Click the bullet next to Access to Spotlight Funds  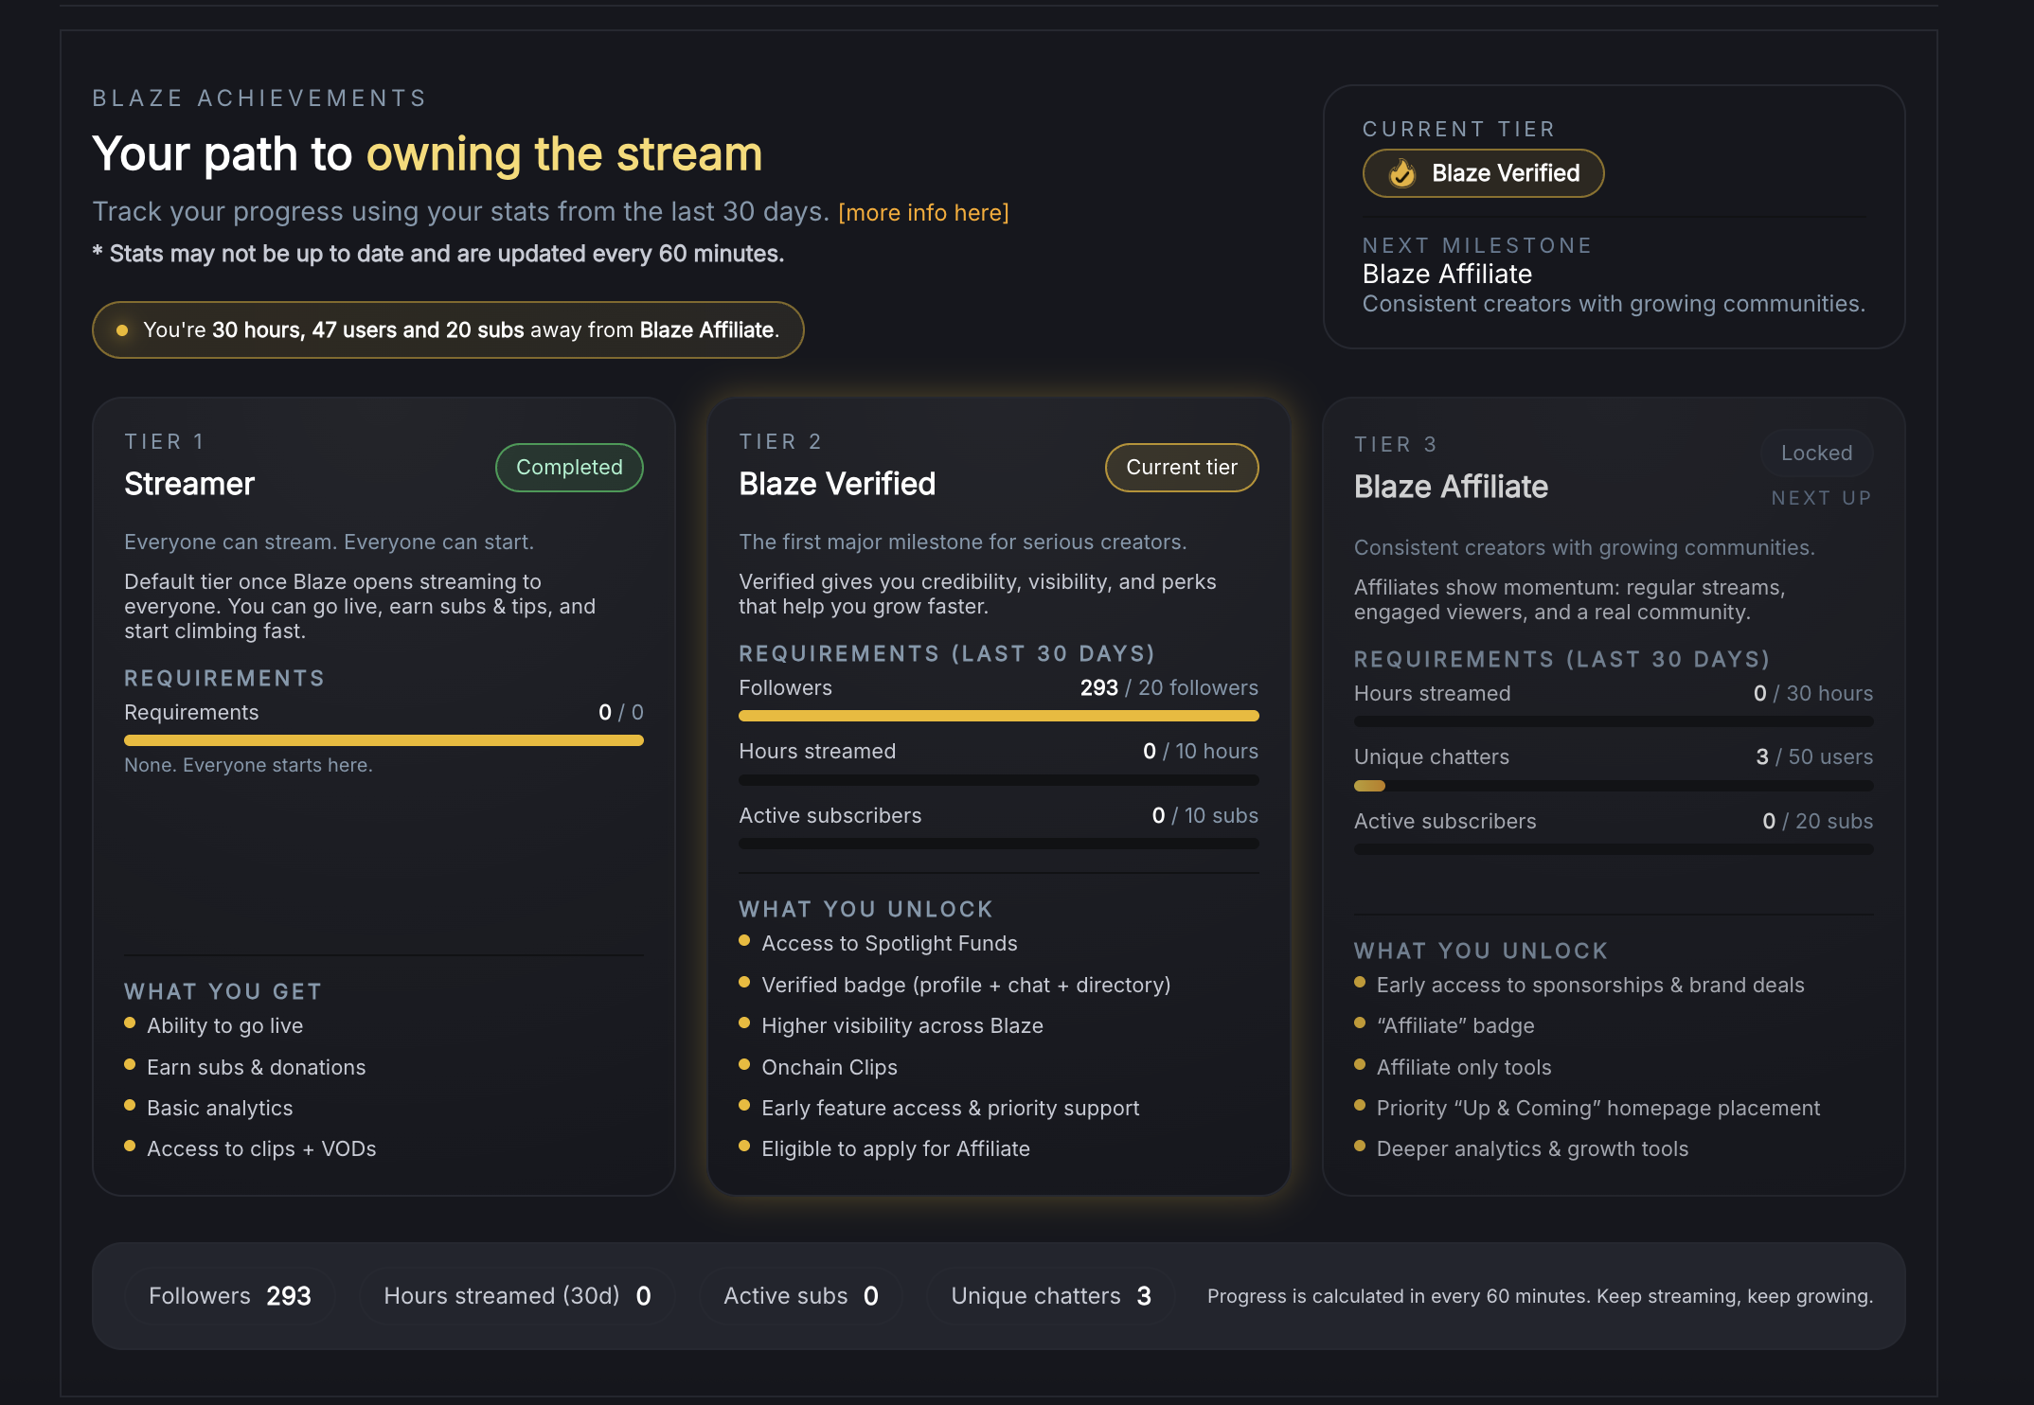click(744, 941)
